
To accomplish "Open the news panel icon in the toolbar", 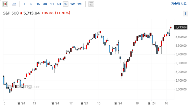I will [91, 4].
